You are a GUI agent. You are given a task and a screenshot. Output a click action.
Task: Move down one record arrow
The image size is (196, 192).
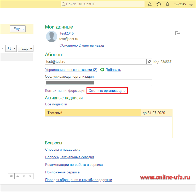click(24, 176)
